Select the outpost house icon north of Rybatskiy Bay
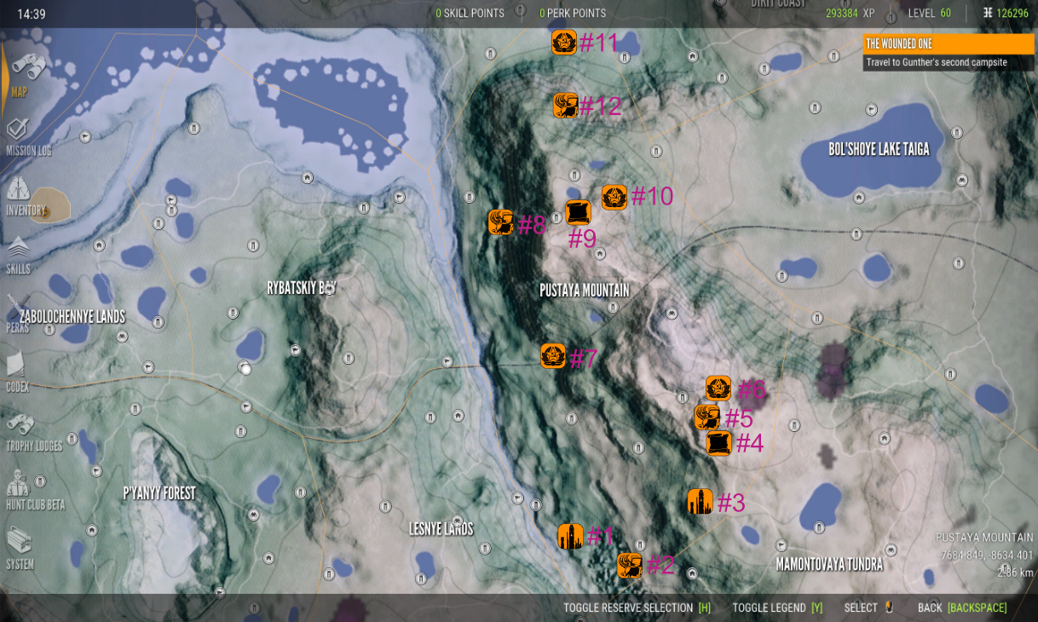 [x=307, y=177]
